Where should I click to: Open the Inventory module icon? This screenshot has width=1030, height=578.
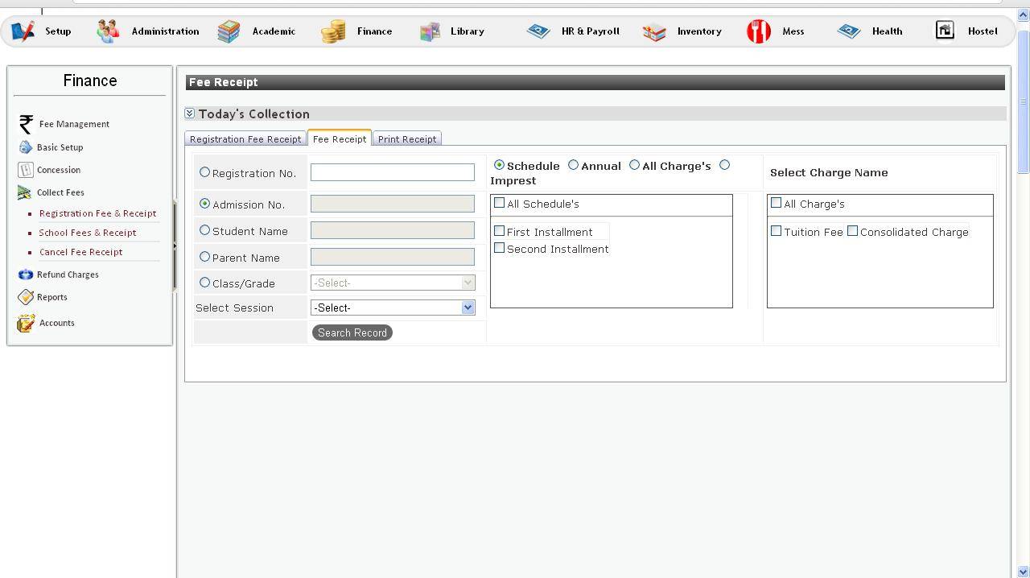tap(654, 31)
